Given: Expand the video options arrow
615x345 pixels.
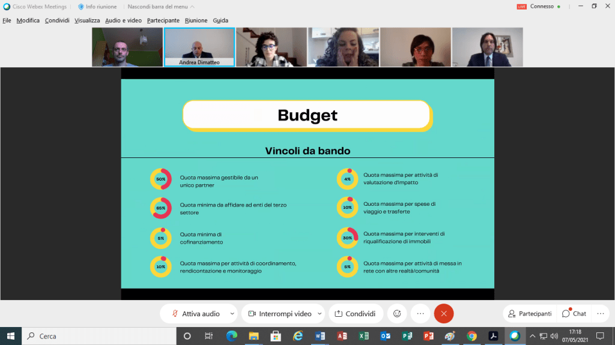Looking at the screenshot, I should (320, 313).
